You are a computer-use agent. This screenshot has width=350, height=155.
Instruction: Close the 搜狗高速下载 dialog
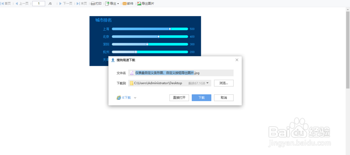click(x=237, y=60)
